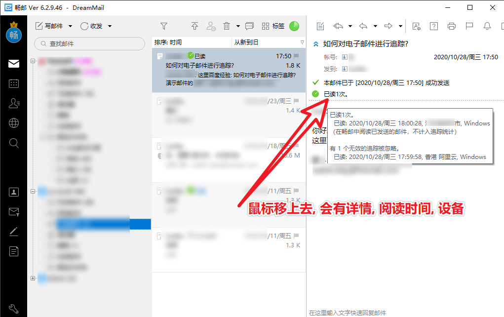Open the web globe sidebar icon
504x317 pixels.
13,123
